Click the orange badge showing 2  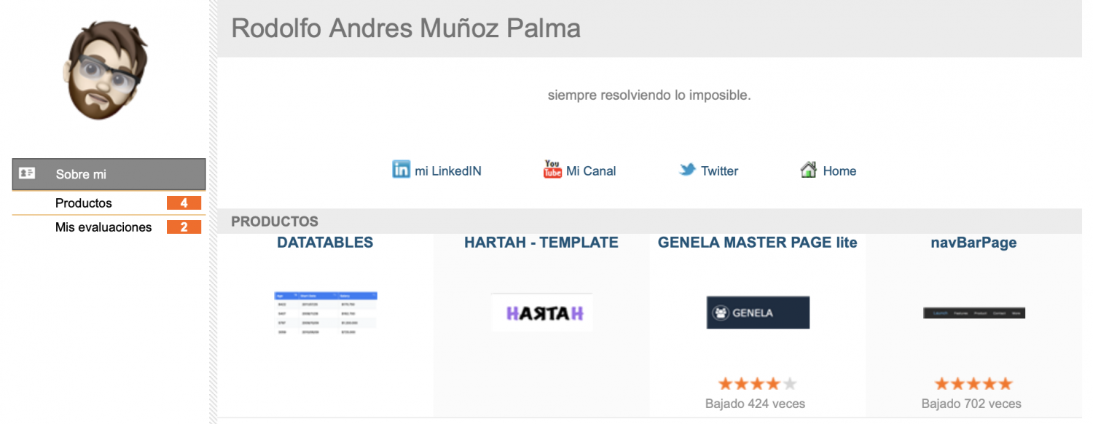184,227
